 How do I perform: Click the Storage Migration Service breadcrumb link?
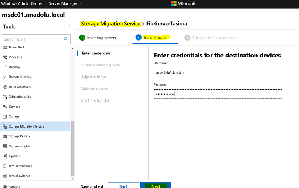click(111, 24)
